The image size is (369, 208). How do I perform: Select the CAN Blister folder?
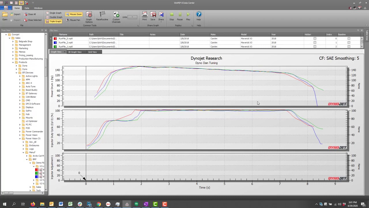(31, 97)
